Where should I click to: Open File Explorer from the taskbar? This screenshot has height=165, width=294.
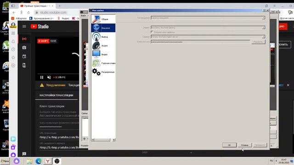click(x=29, y=161)
